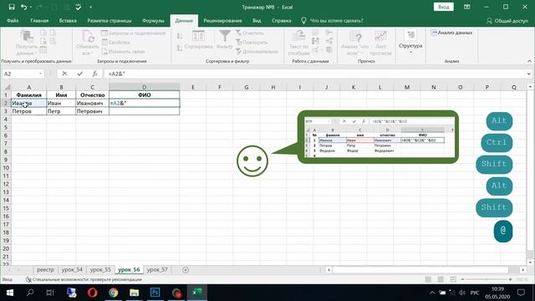Open Google Chrome from the taskbar
The width and height of the screenshot is (535, 301).
(114, 293)
